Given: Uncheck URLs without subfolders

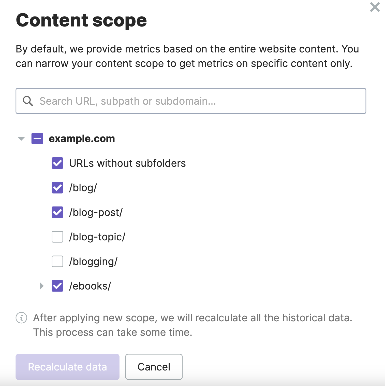Looking at the screenshot, I should (x=57, y=163).
